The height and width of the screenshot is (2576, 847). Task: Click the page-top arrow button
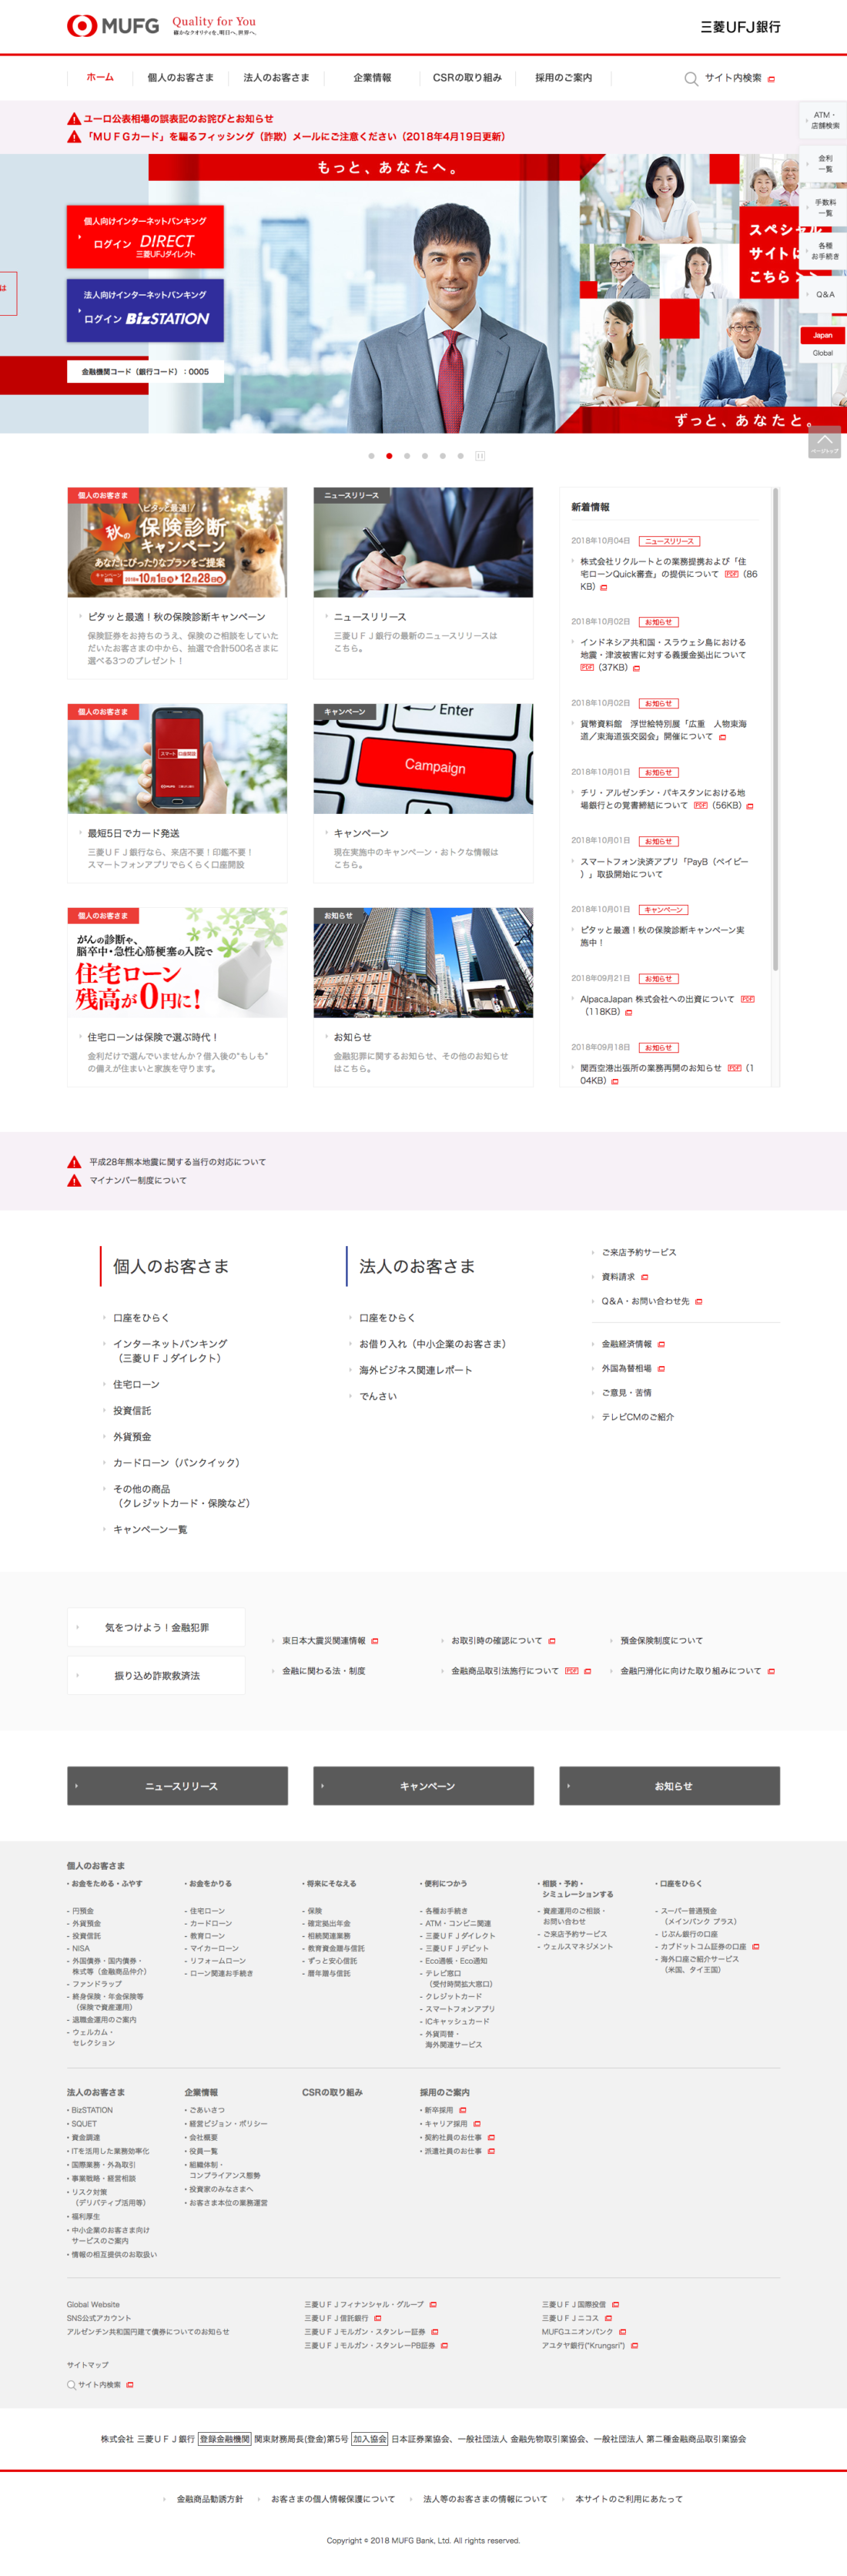coord(824,442)
